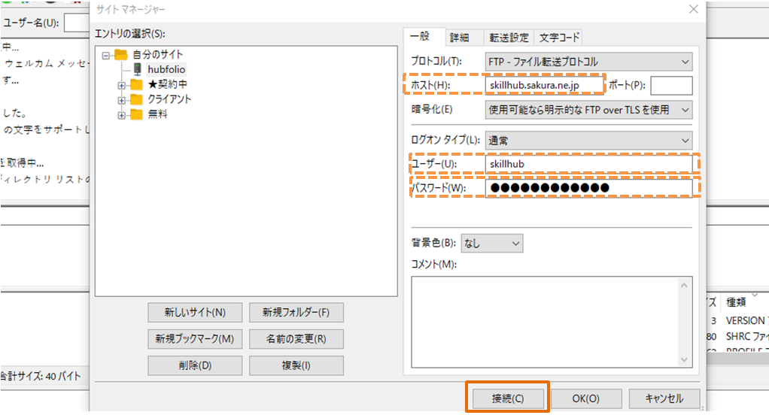Select the クライアント tree label
The image size is (769, 415).
(x=169, y=99)
